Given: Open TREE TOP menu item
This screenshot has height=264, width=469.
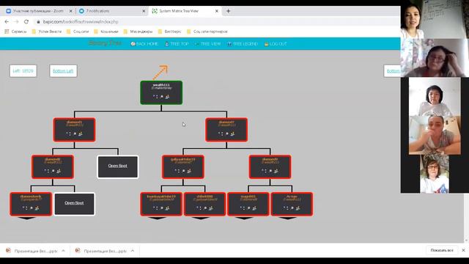Looking at the screenshot, I should [177, 44].
